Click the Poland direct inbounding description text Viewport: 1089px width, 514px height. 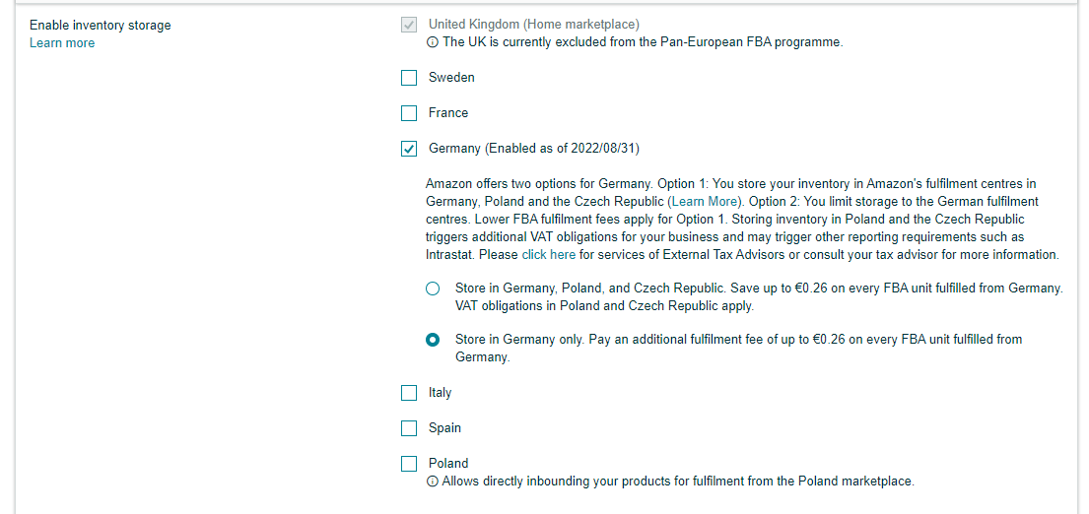pos(678,481)
